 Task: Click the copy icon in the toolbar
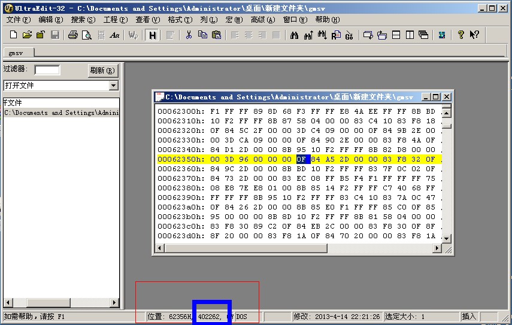point(202,35)
